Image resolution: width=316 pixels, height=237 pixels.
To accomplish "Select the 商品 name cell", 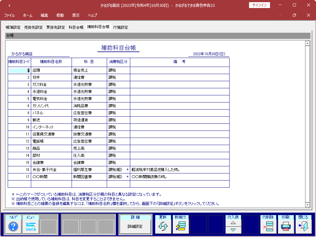I will [x=52, y=148].
